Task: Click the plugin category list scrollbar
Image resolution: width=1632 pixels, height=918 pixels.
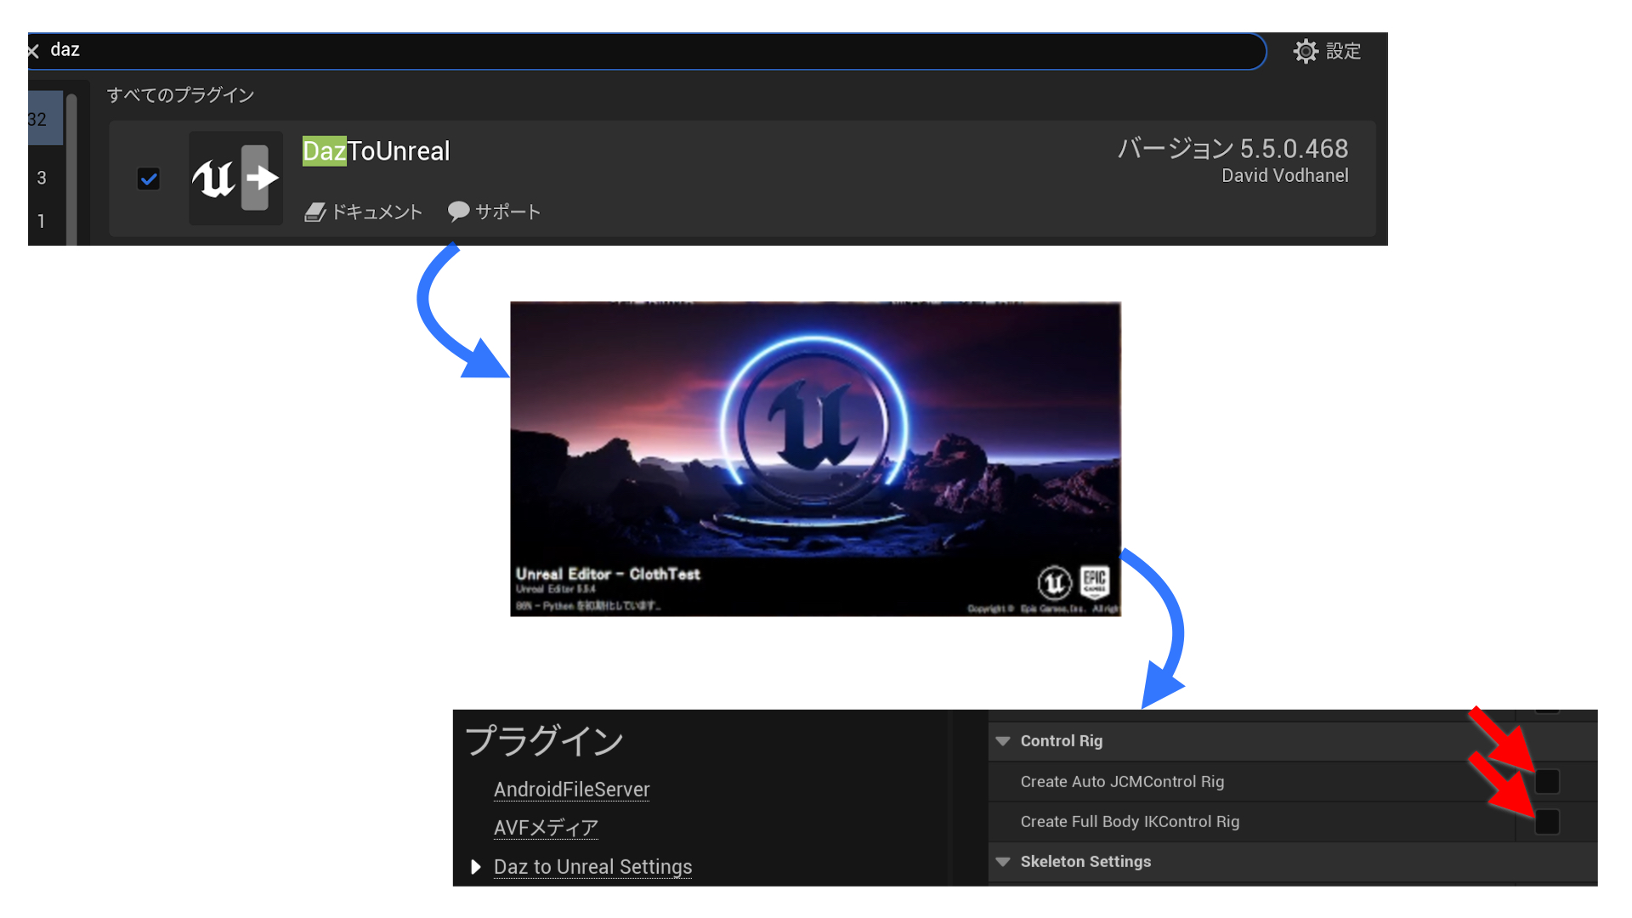Action: click(71, 170)
